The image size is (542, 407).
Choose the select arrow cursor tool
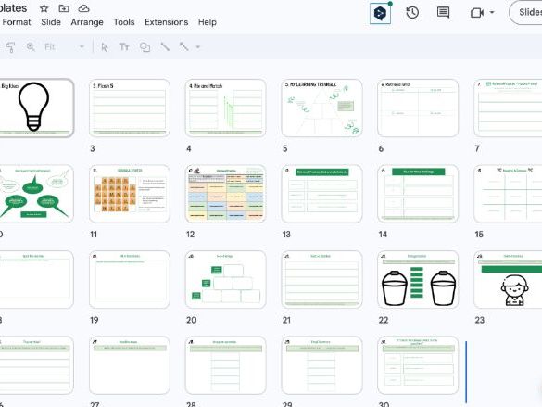point(104,47)
